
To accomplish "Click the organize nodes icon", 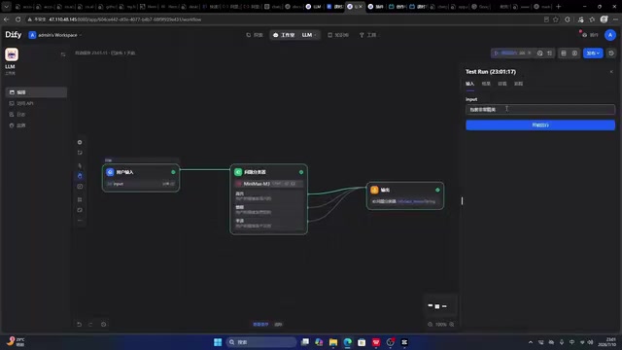I will pos(80,199).
